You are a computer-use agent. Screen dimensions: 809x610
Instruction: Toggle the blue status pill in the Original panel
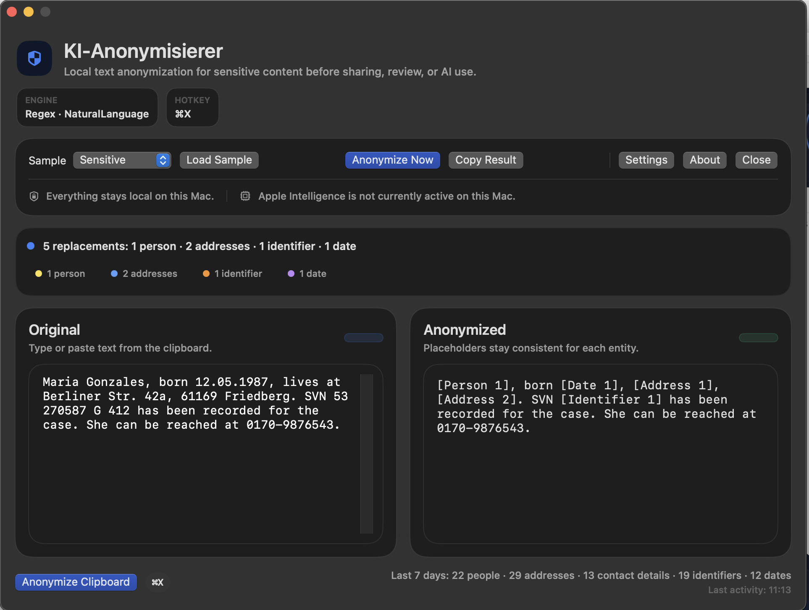point(363,338)
